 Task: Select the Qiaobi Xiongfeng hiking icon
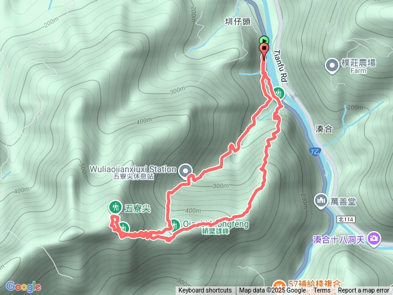tap(174, 224)
